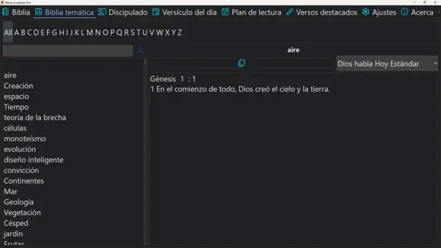The image size is (441, 248).
Task: Filter topics by letter V
Action: [x=152, y=32]
